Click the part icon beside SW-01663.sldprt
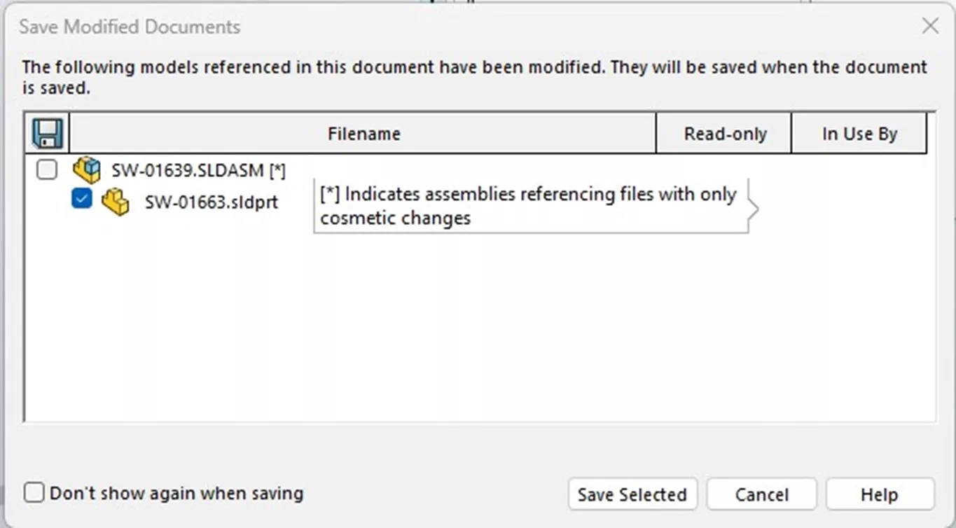This screenshot has height=528, width=956. (x=113, y=201)
